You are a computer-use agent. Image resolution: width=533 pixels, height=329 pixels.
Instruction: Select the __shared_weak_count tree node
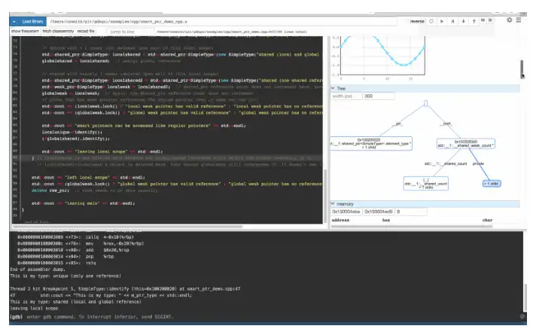[x=466, y=144]
